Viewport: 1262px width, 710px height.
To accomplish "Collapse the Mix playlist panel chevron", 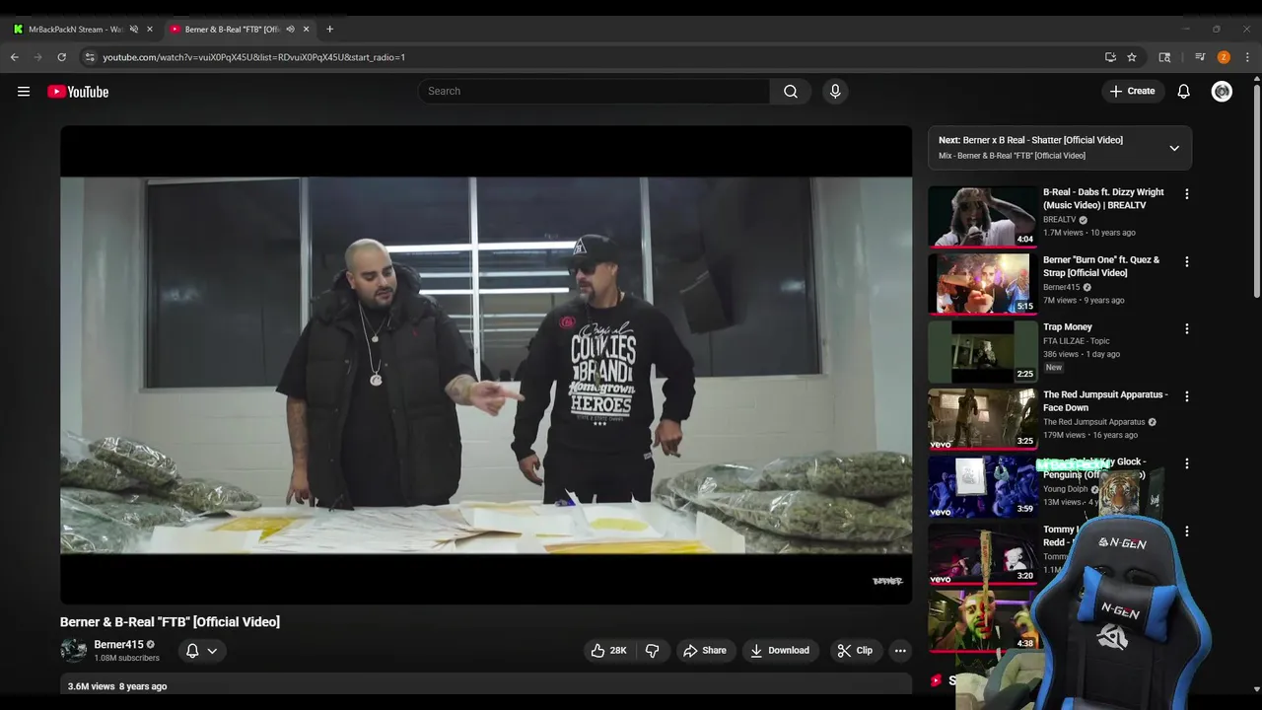I will 1174,148.
